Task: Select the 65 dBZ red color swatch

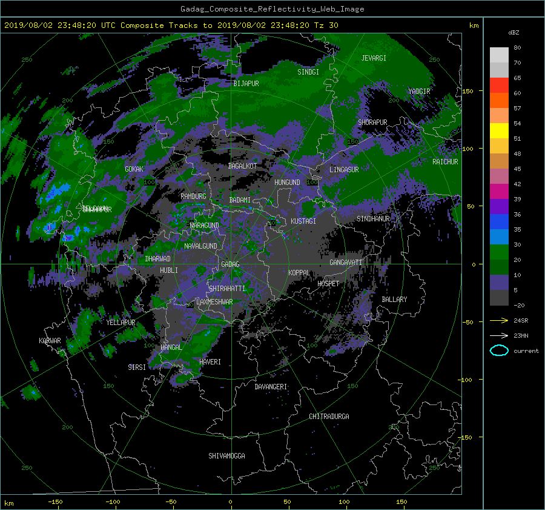Action: 499,86
